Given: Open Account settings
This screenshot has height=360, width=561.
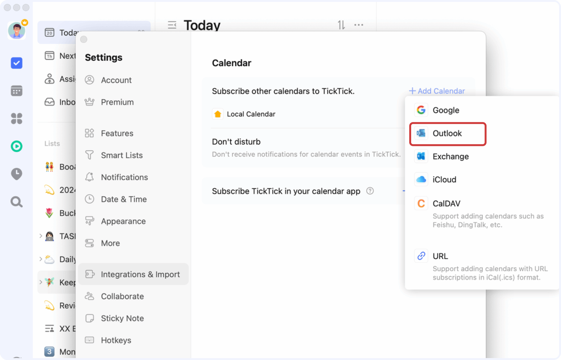Looking at the screenshot, I should 133,80.
